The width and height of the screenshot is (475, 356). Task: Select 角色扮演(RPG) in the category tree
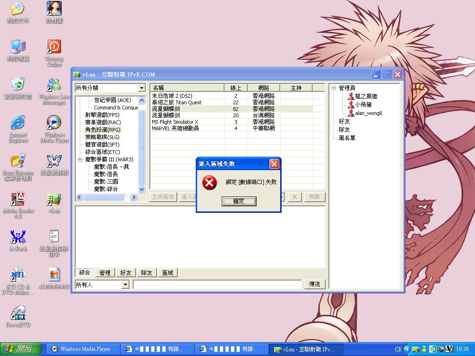click(103, 130)
